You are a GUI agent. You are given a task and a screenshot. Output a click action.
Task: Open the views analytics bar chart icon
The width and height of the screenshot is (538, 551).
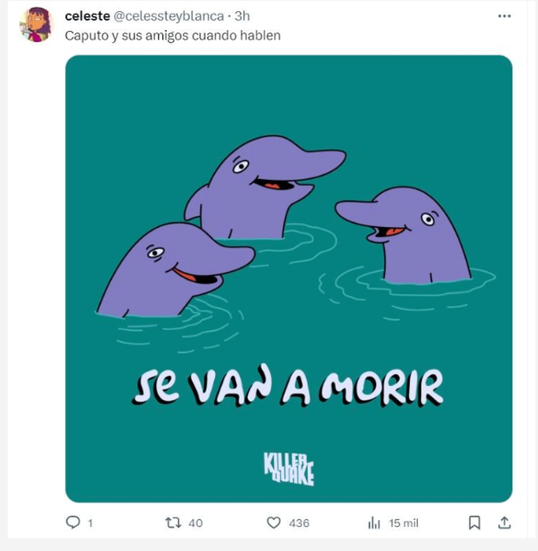tap(374, 523)
